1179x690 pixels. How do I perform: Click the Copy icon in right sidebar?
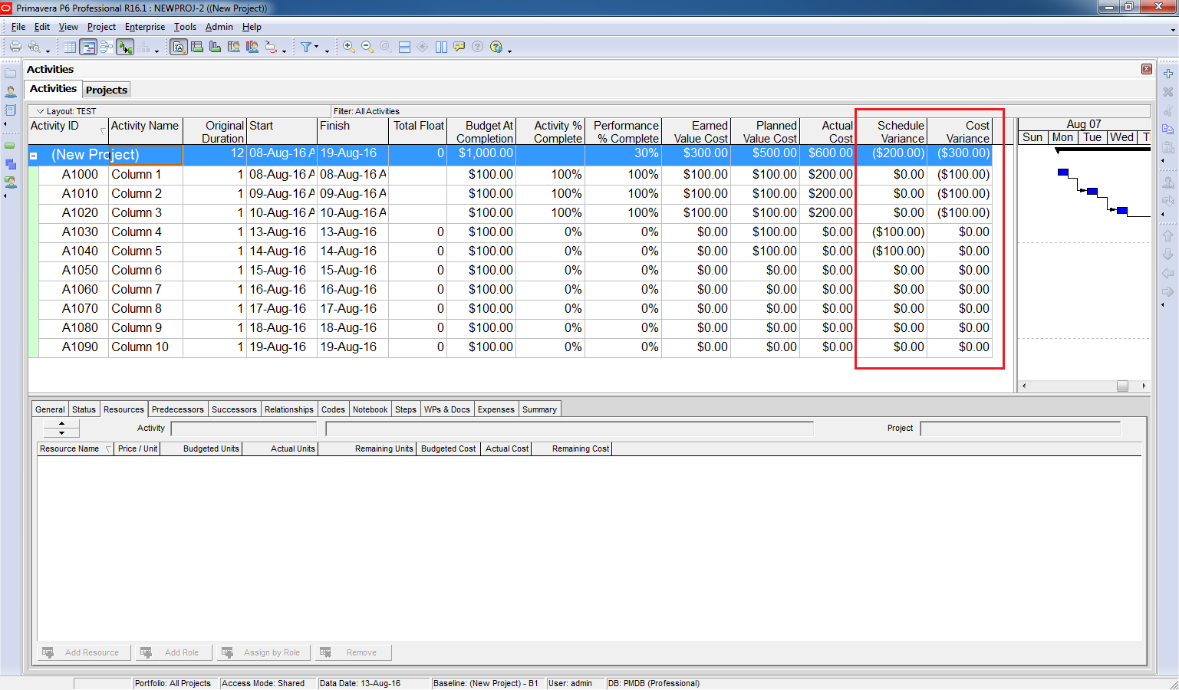1167,129
